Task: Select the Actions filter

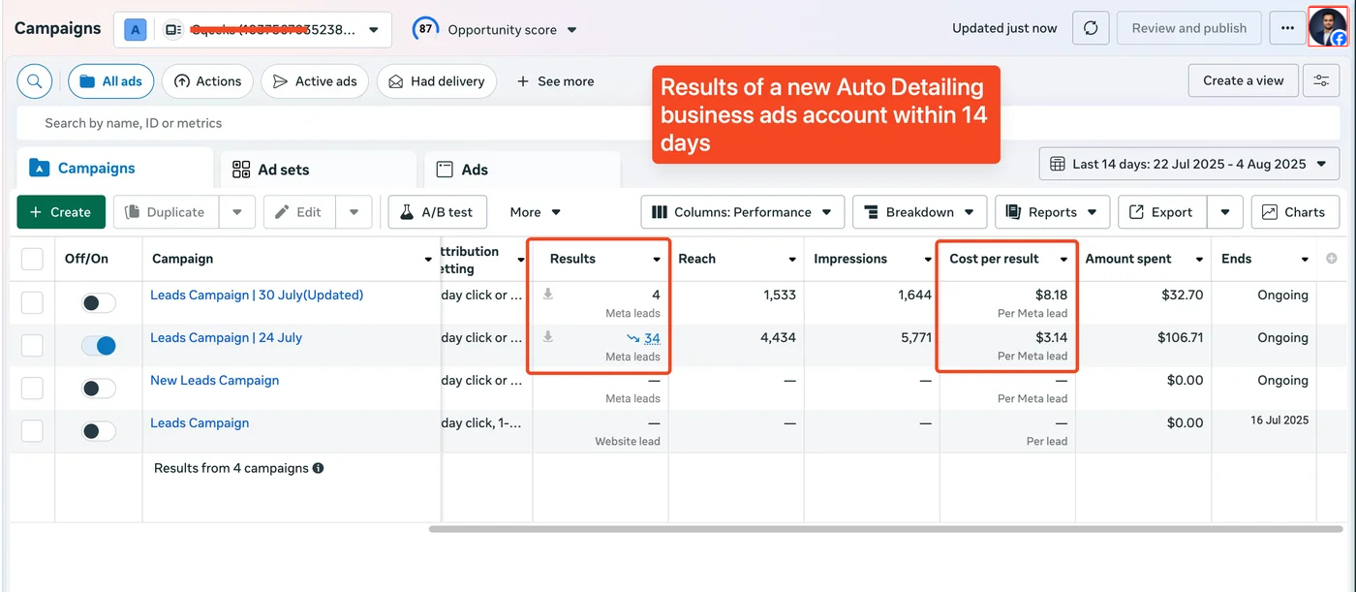Action: [207, 81]
